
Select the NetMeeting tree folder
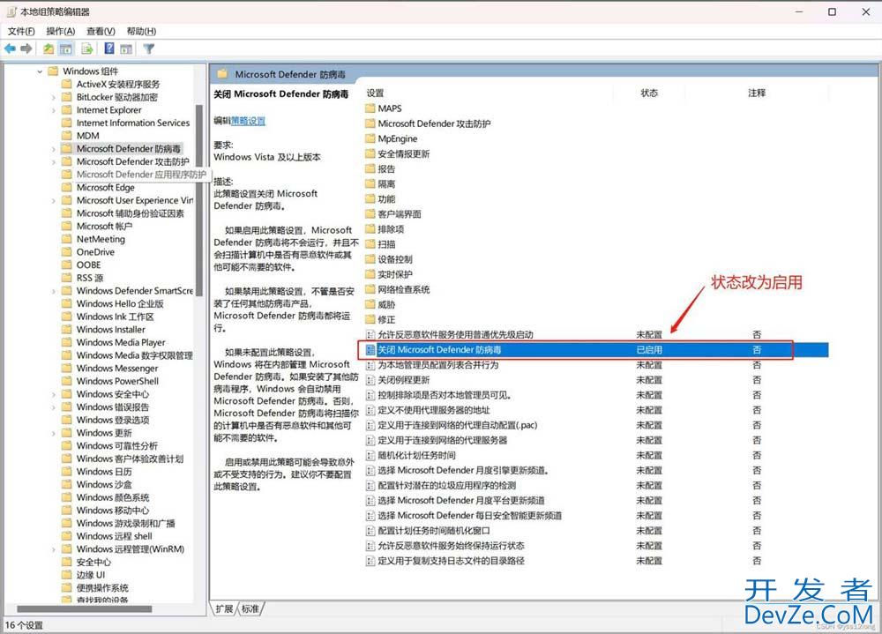tap(101, 240)
